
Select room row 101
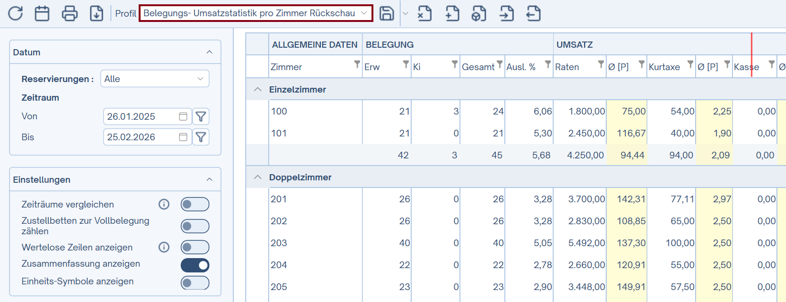(x=516, y=133)
